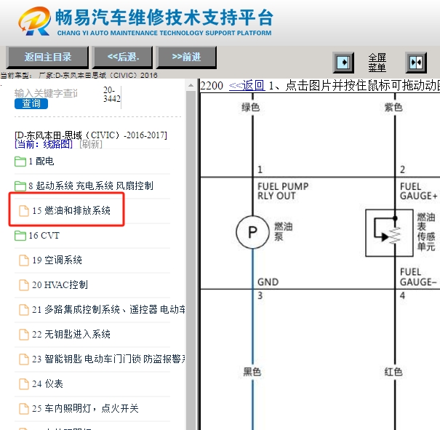Click the document icon beside 20 HVAC控制
The height and width of the screenshot is (430, 440).
[24, 285]
